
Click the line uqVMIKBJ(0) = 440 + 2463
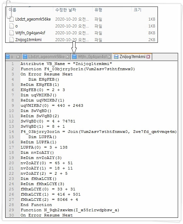point(52,105)
